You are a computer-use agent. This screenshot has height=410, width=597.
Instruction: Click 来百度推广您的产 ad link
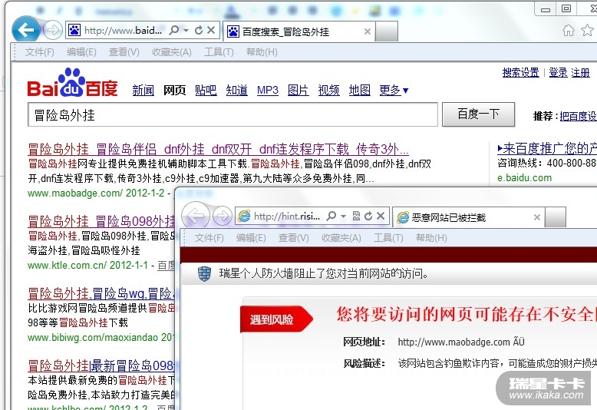(x=547, y=148)
